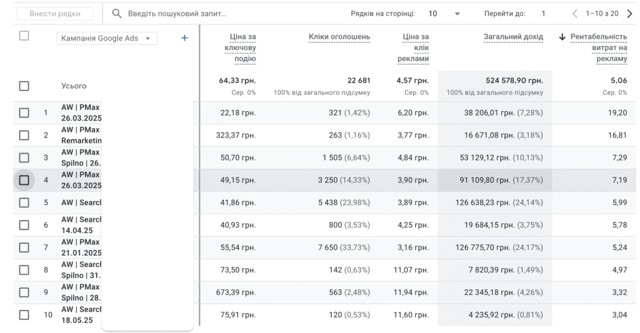Tick the checkbox for row 10
Image resolution: width=640 pixels, height=333 pixels.
coord(24,315)
